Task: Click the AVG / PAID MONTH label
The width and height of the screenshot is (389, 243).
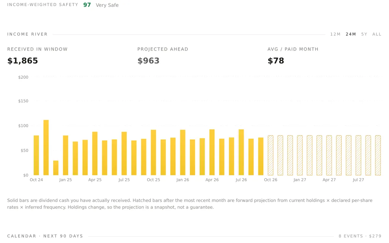Action: pos(293,49)
